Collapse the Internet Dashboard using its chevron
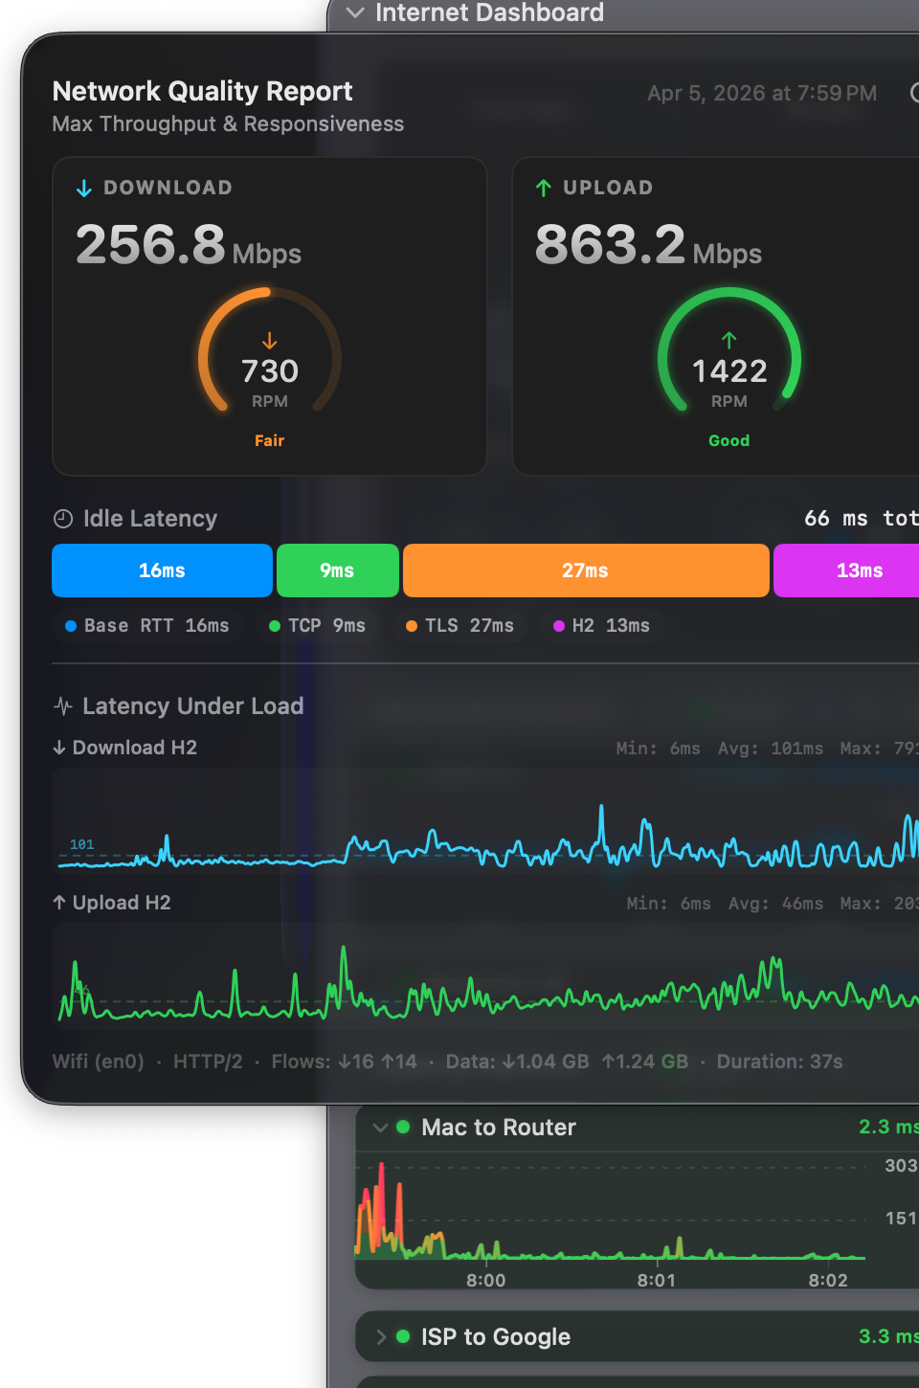 353,13
